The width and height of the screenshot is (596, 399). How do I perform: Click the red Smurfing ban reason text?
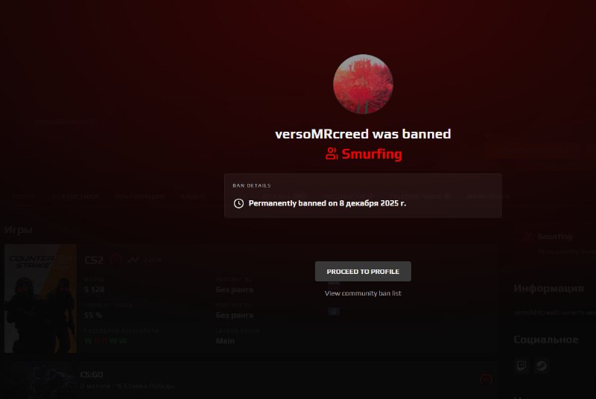(371, 154)
